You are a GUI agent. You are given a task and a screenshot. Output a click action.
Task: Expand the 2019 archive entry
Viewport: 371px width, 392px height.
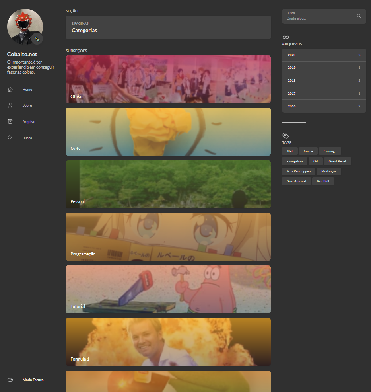point(324,68)
